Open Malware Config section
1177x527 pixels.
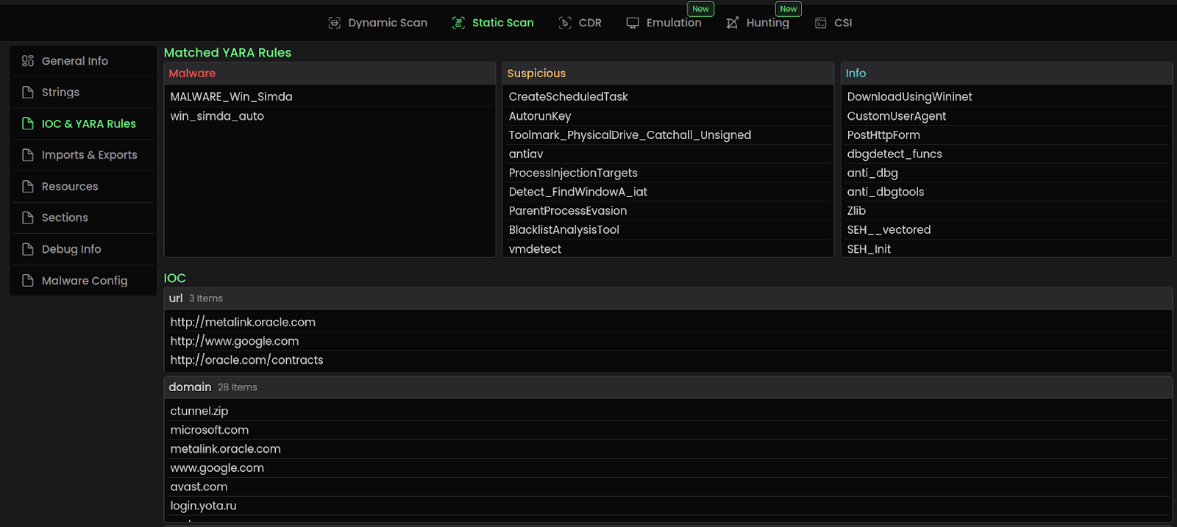pos(83,281)
